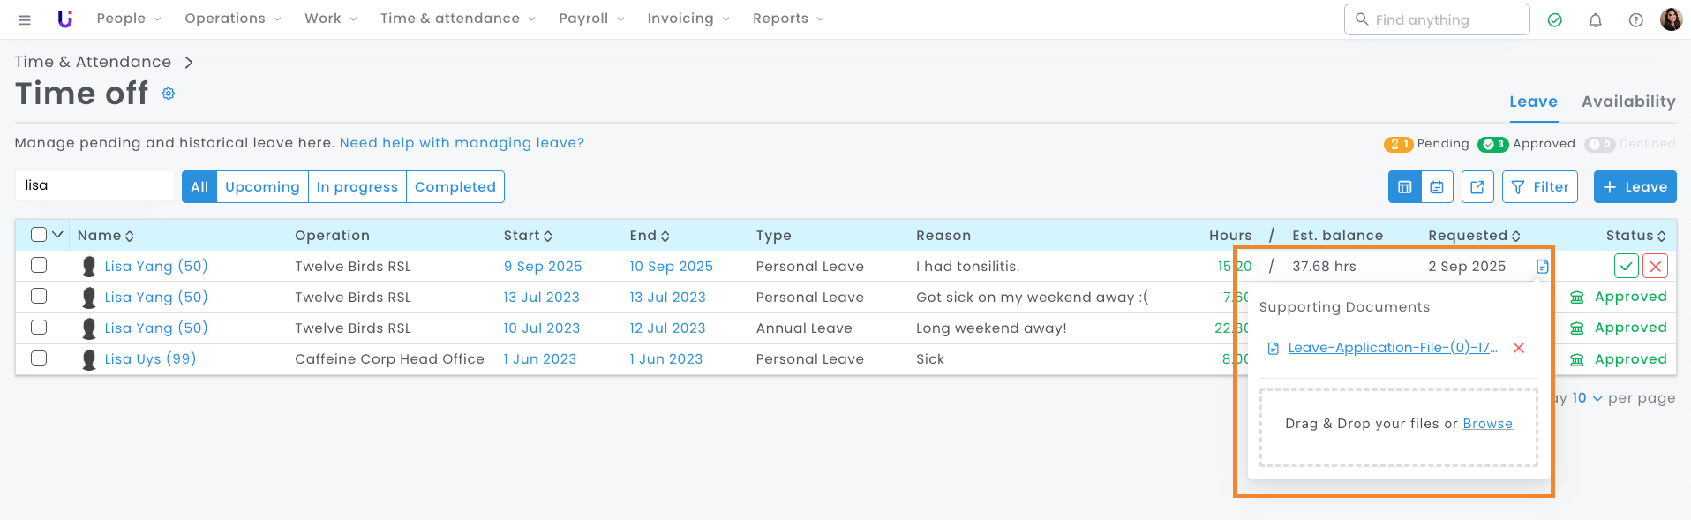Check the first Lisa Yang row checkbox
Image resolution: width=1691 pixels, height=520 pixels.
pyautogui.click(x=39, y=265)
